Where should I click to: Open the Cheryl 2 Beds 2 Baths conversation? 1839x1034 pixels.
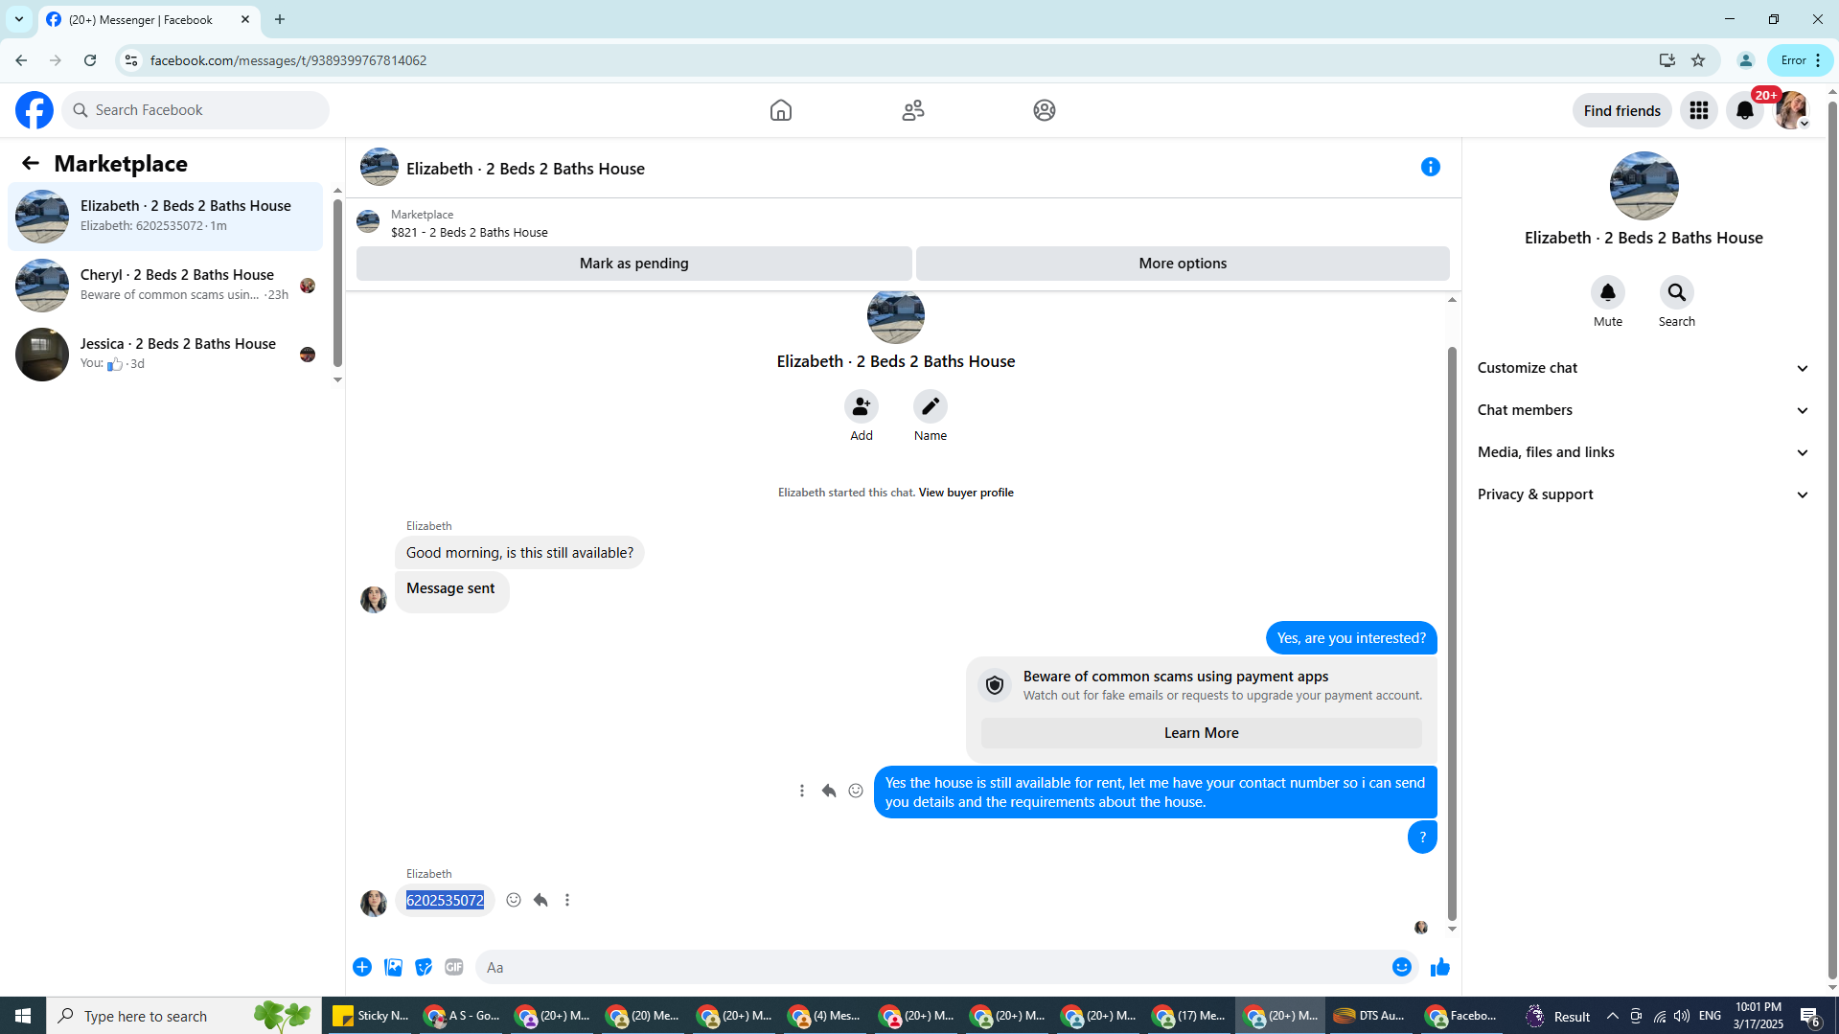click(166, 286)
